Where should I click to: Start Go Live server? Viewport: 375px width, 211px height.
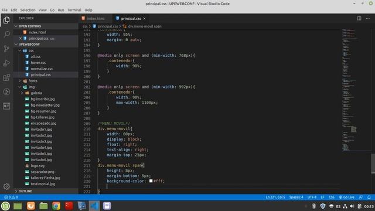point(346,197)
